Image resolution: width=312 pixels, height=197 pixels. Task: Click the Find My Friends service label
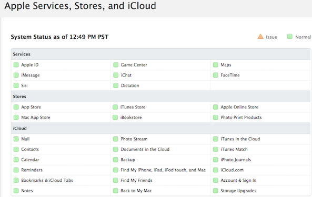pyautogui.click(x=136, y=180)
